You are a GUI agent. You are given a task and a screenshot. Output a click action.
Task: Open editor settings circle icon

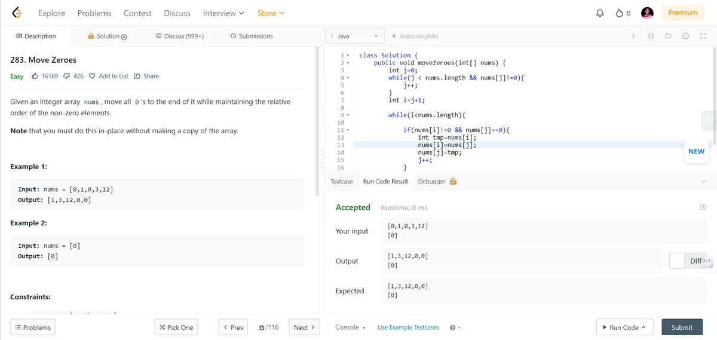tap(685, 36)
